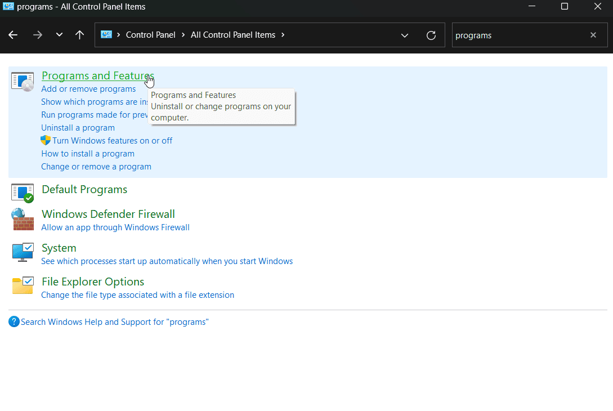
Task: Navigate up one level with up arrow
Action: tap(80, 35)
